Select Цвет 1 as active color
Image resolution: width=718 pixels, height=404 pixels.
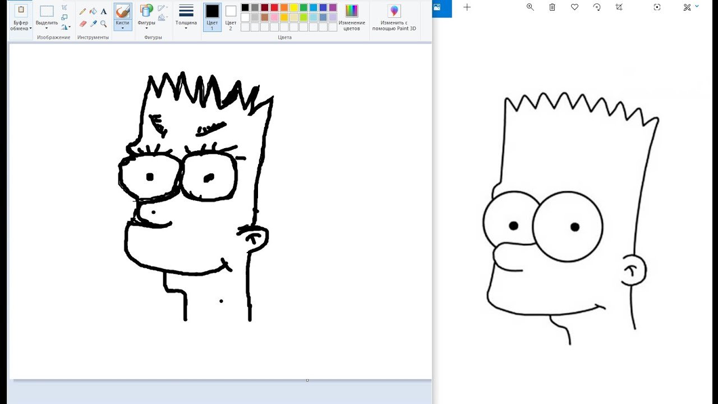212,16
